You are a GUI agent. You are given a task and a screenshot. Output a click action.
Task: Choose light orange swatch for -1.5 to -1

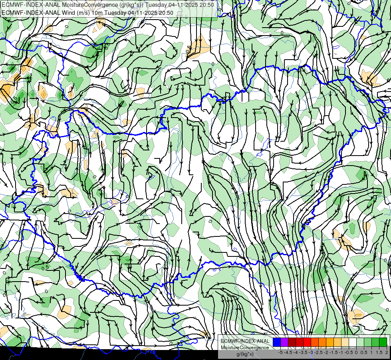[337, 342]
